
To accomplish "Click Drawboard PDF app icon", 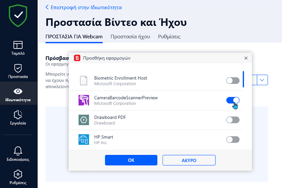I will tap(84, 120).
